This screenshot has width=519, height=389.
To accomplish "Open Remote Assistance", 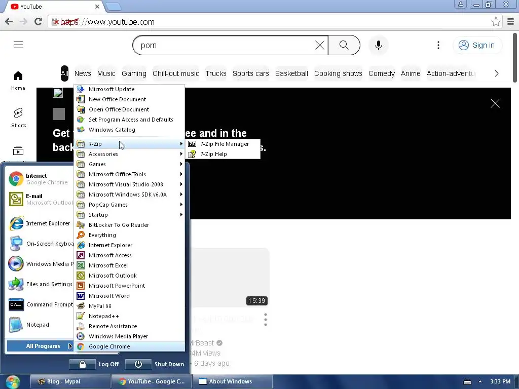I will pos(129,326).
